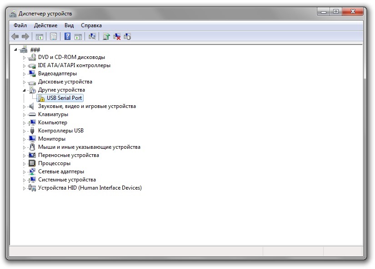Open the Properties toolbar icon
The width and height of the screenshot is (375, 269).
[x=53, y=37]
